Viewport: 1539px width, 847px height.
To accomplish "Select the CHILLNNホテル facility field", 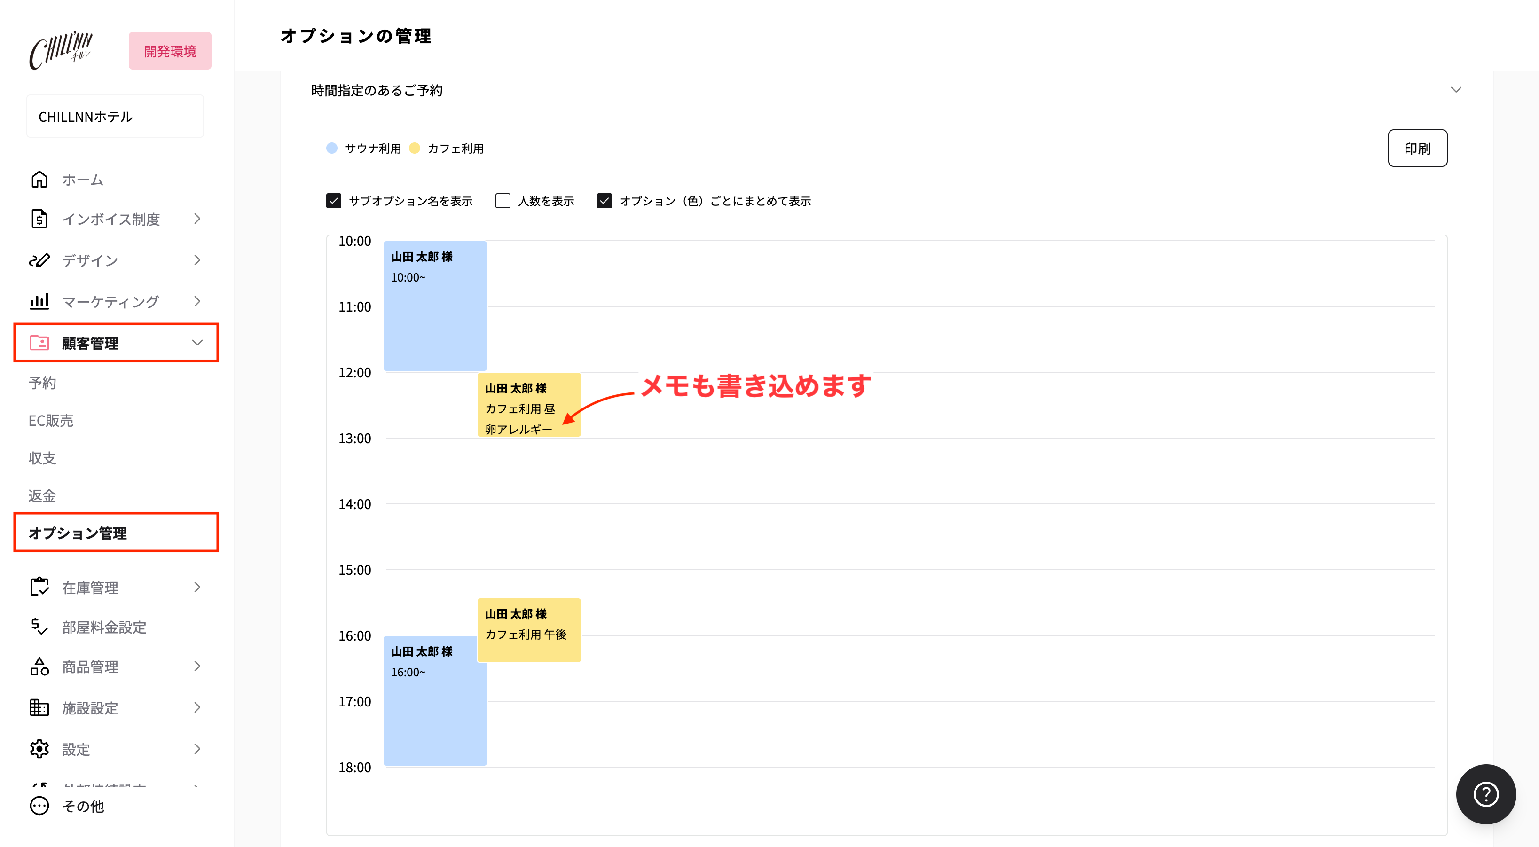I will point(115,117).
